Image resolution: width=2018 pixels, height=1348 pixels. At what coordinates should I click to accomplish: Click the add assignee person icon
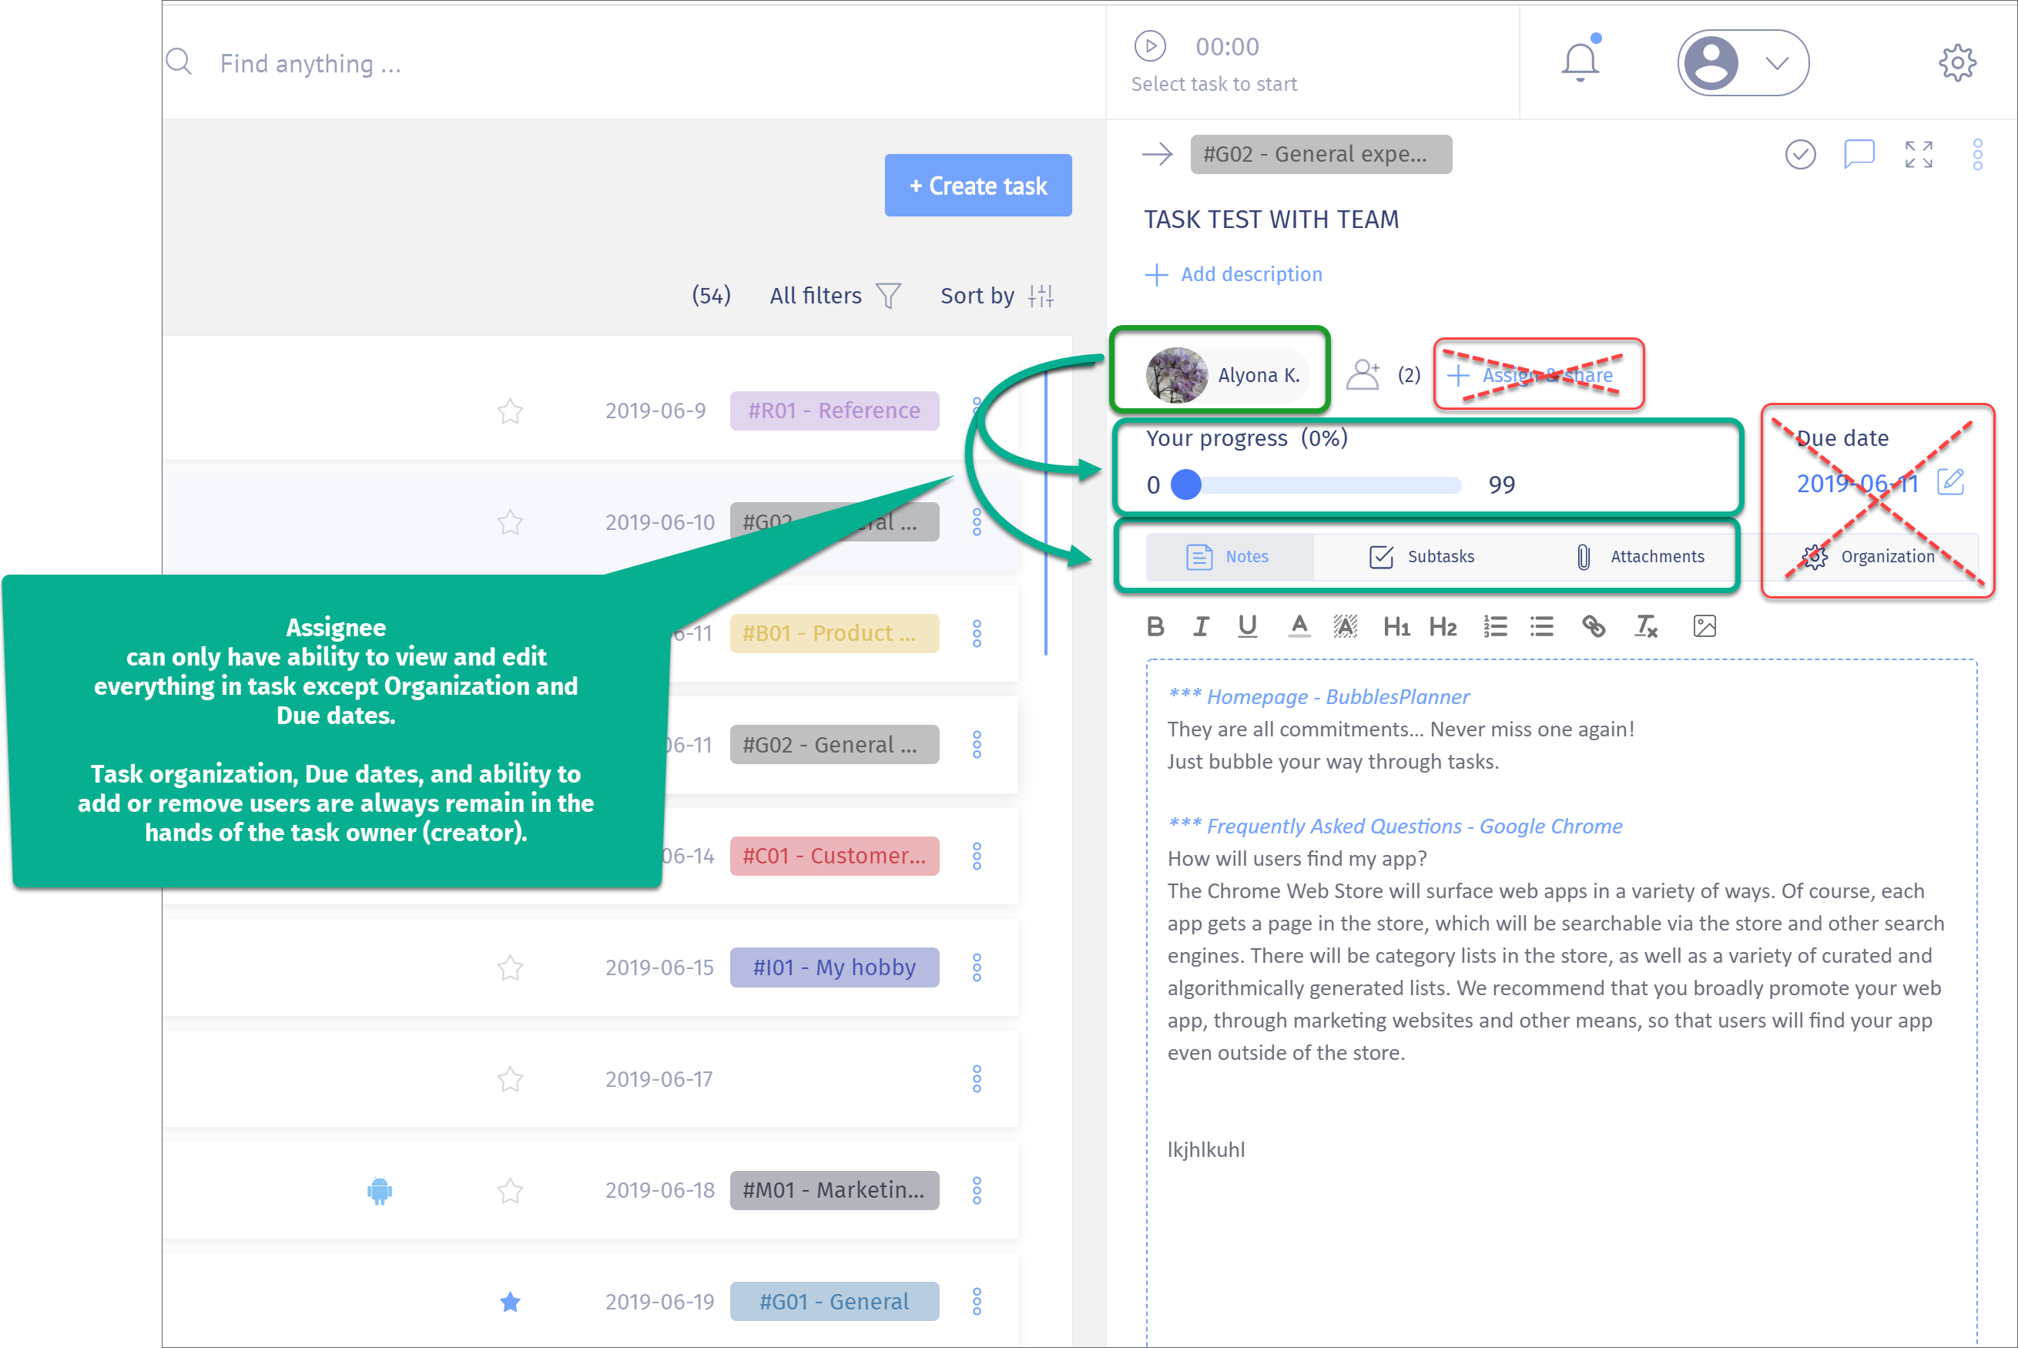[1363, 375]
